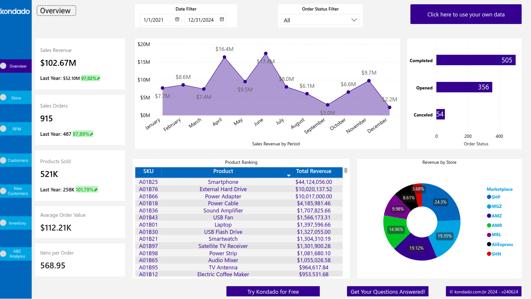Open calendar picker for start date 1/1/2021
531x299 pixels.
coord(177,19)
